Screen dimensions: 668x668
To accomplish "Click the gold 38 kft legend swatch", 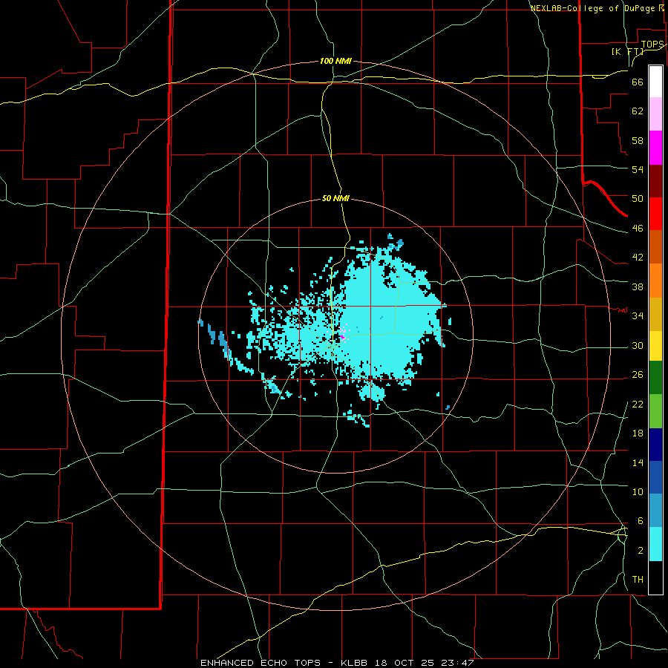I will tap(655, 314).
